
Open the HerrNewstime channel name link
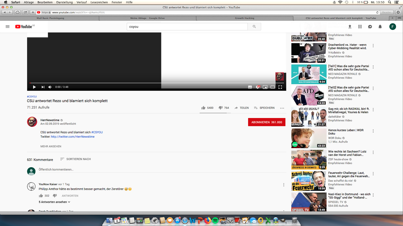(x=50, y=120)
